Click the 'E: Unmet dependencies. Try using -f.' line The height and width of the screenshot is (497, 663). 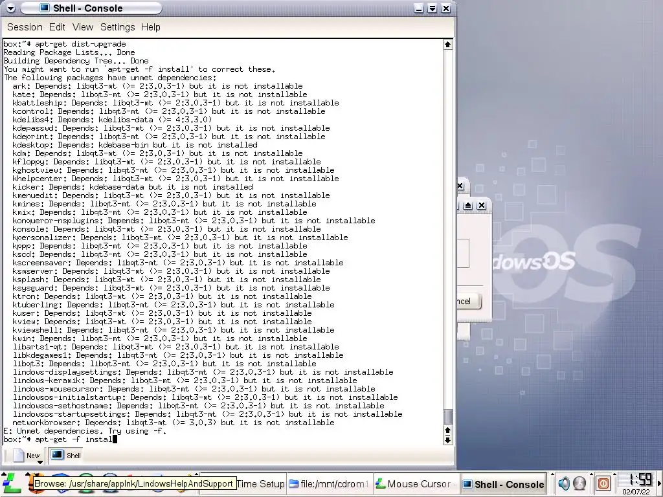tap(85, 431)
